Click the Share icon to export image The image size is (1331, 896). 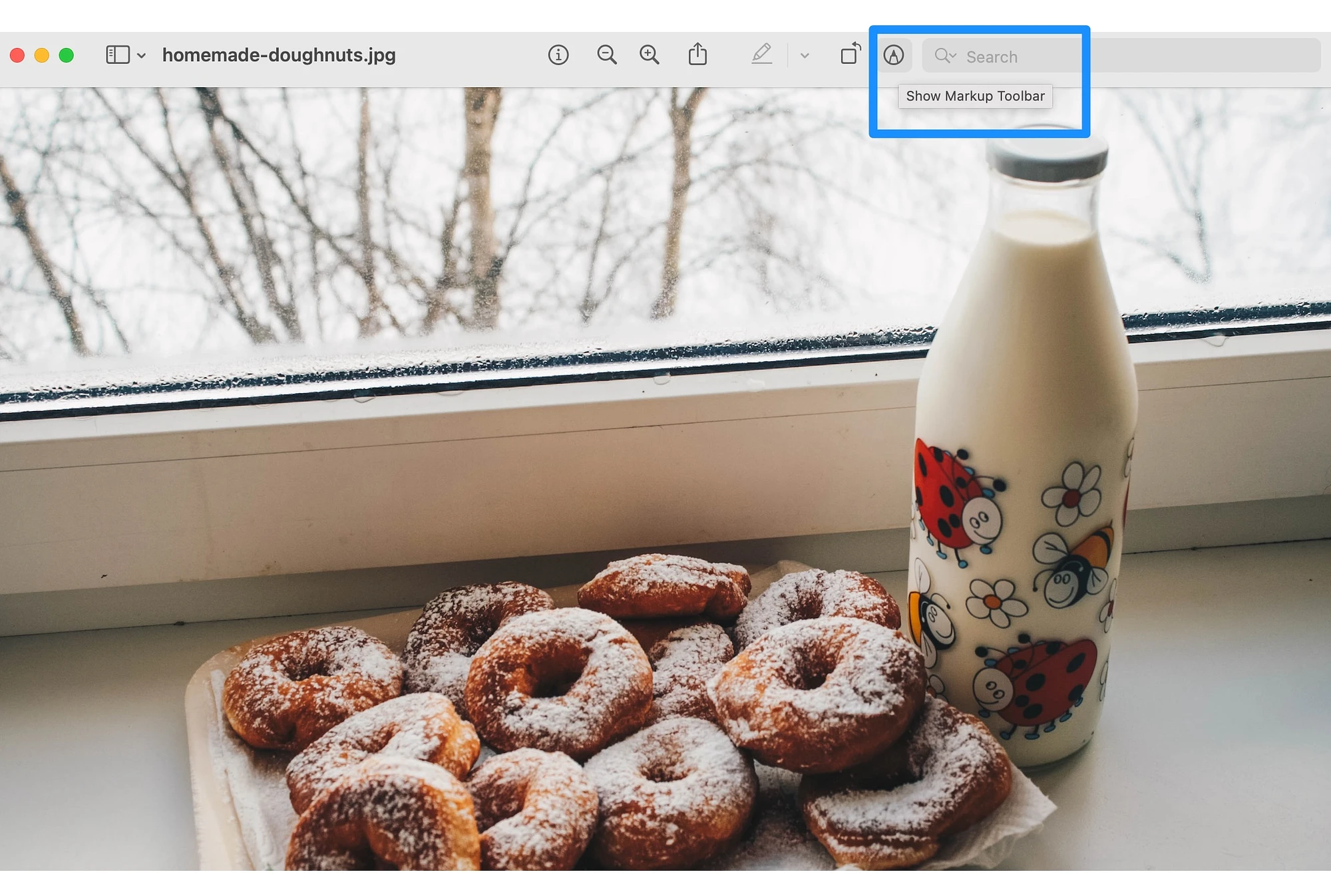(698, 55)
